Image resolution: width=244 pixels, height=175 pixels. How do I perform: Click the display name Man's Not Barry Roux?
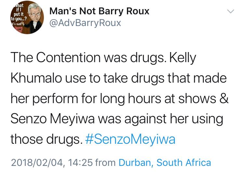pyautogui.click(x=99, y=11)
